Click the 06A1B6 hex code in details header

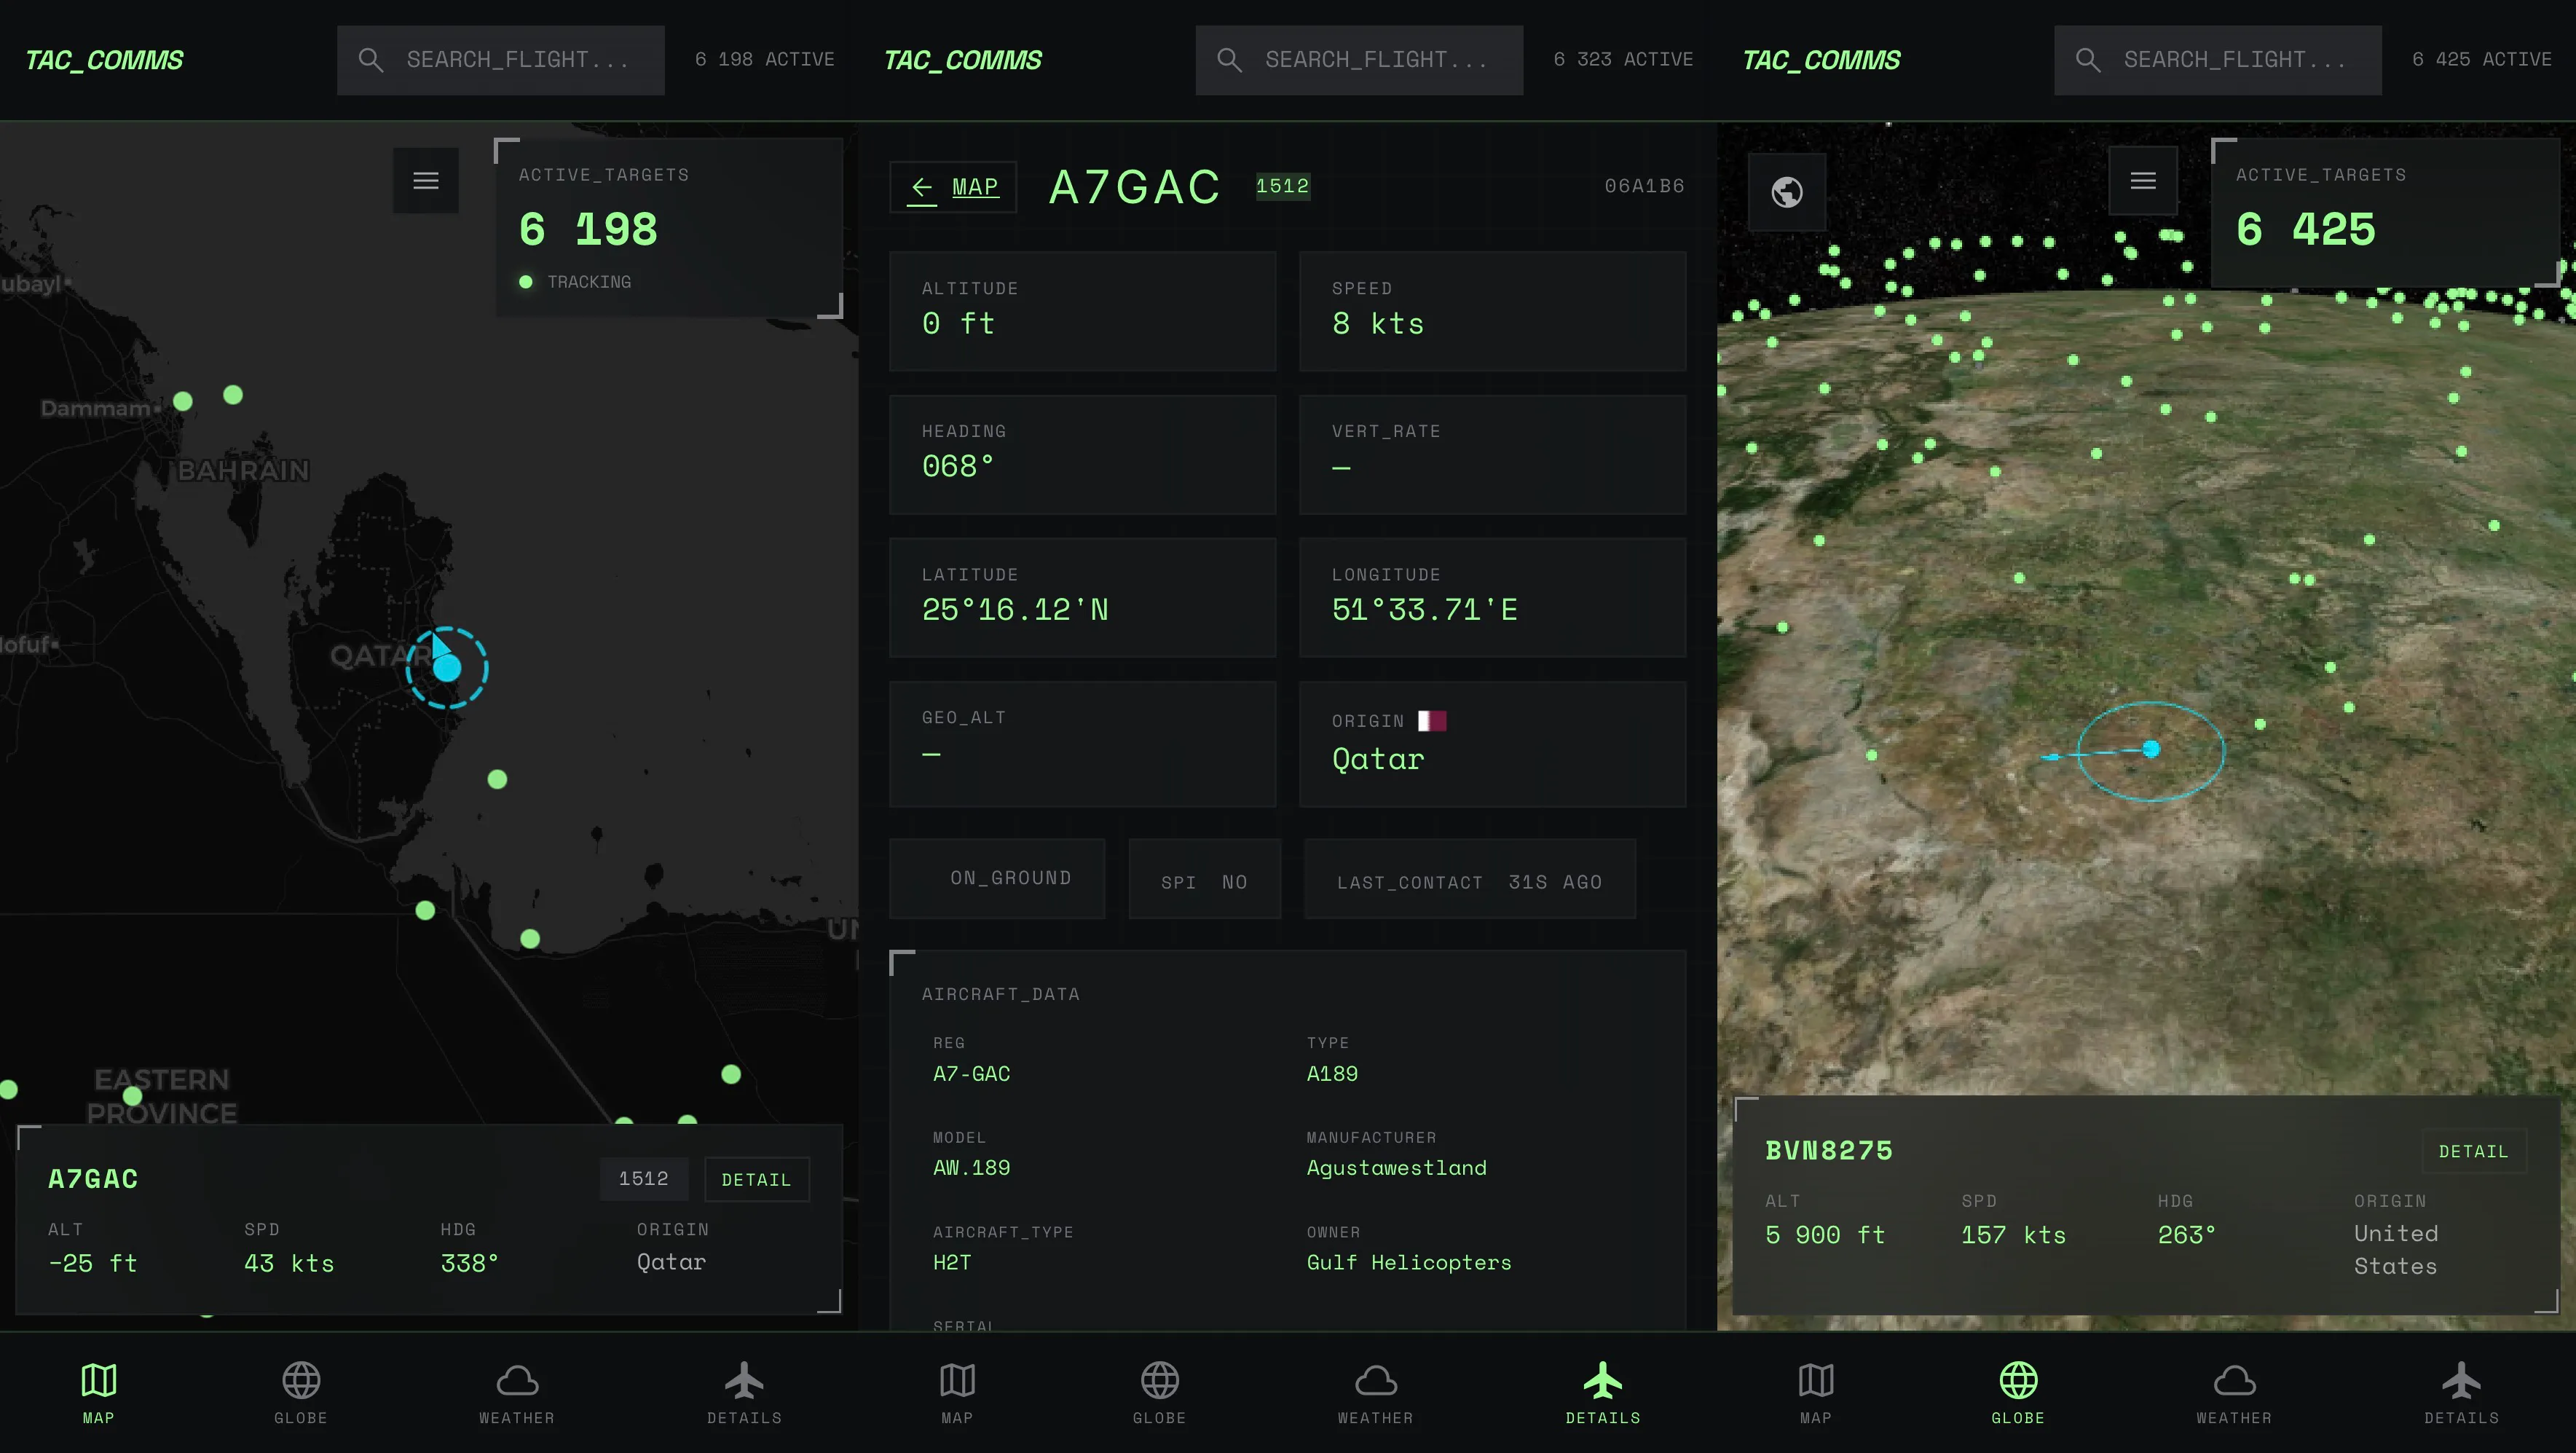(1645, 186)
